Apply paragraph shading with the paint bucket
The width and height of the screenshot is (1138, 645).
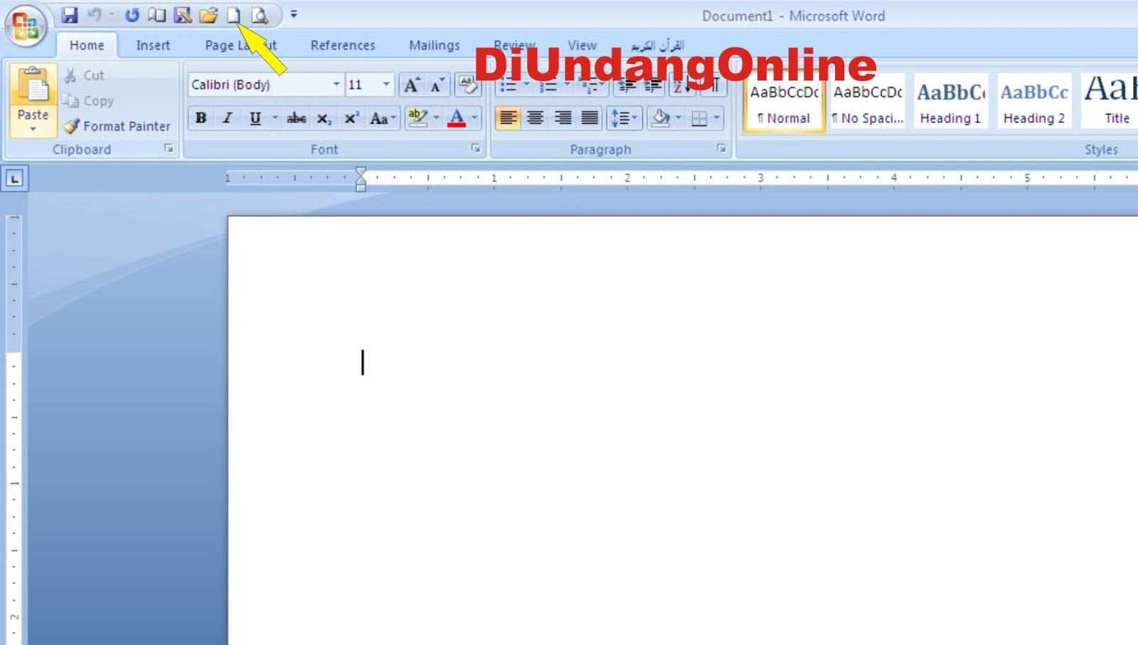[661, 118]
